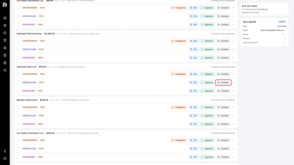This screenshot has width=294, height=165.
Task: Exclude Beneke Fabricators Missing Class issue
Action: (x=223, y=116)
